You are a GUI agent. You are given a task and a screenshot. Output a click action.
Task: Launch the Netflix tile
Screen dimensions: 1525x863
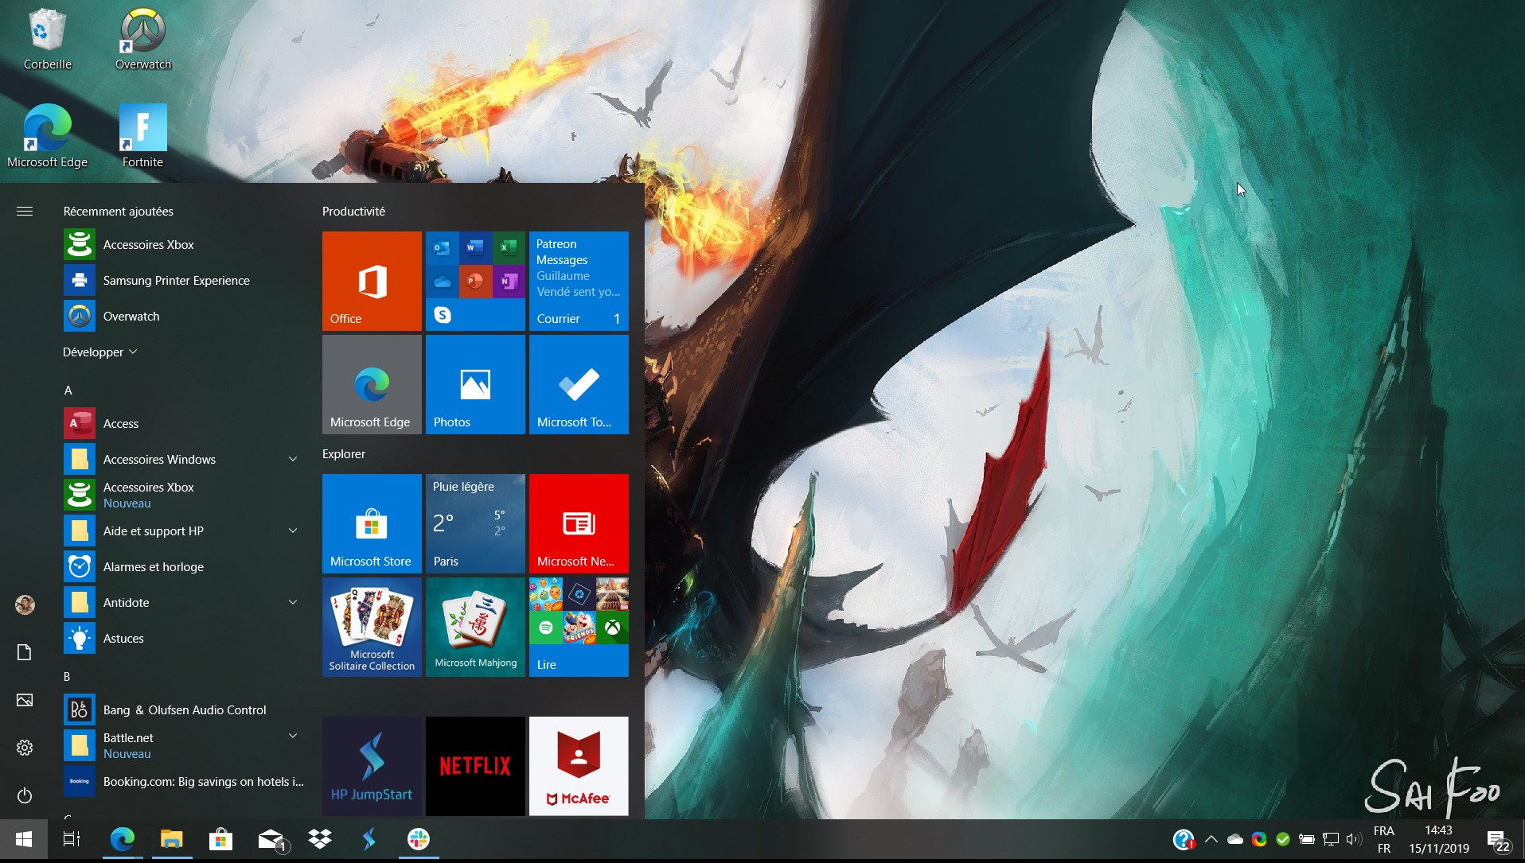click(x=475, y=766)
